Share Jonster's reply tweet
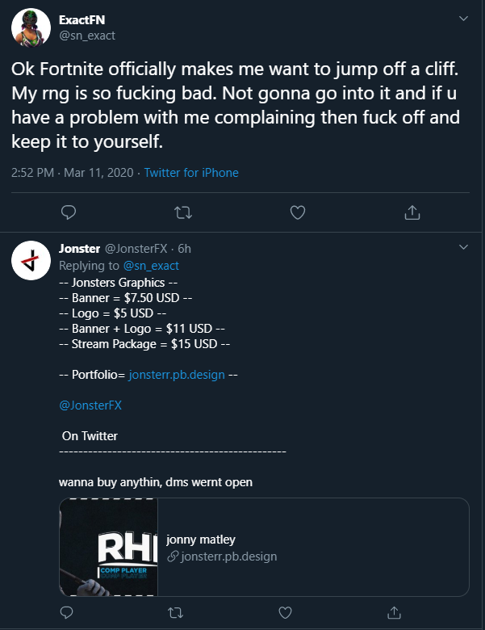 click(395, 610)
